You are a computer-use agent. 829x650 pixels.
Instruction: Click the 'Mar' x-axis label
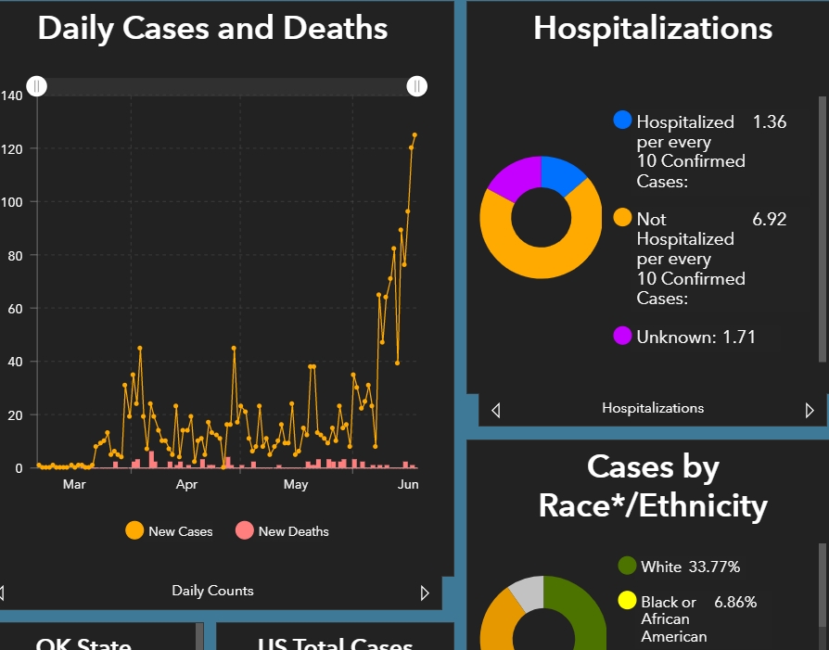click(74, 484)
